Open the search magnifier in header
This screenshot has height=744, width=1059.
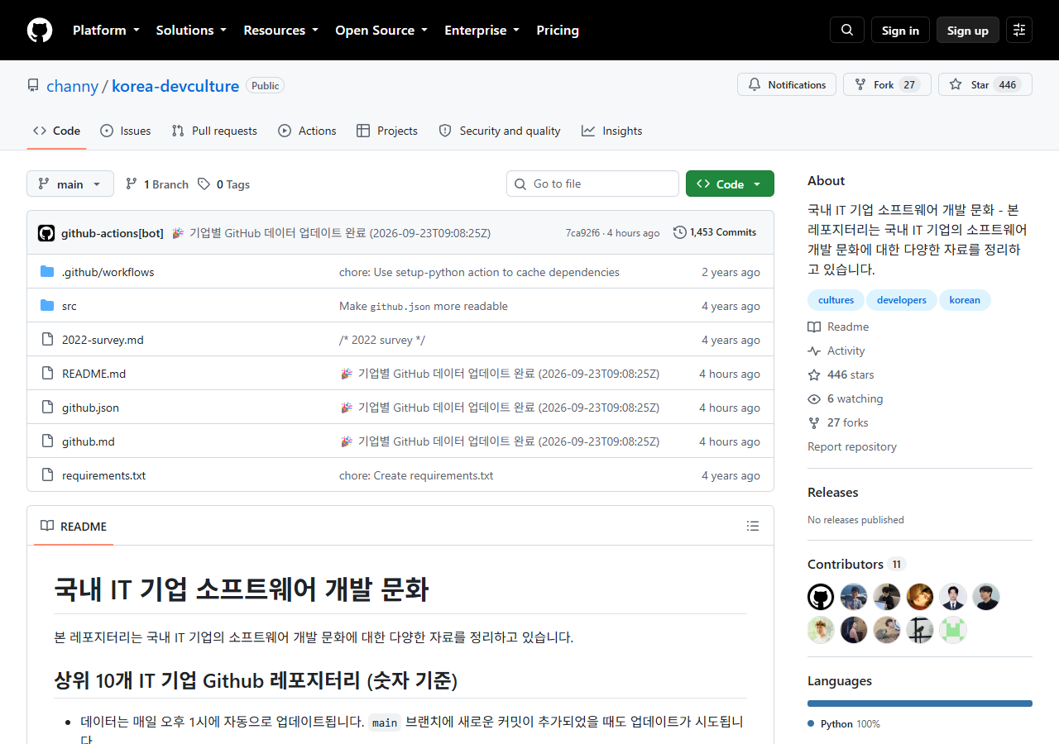[847, 30]
